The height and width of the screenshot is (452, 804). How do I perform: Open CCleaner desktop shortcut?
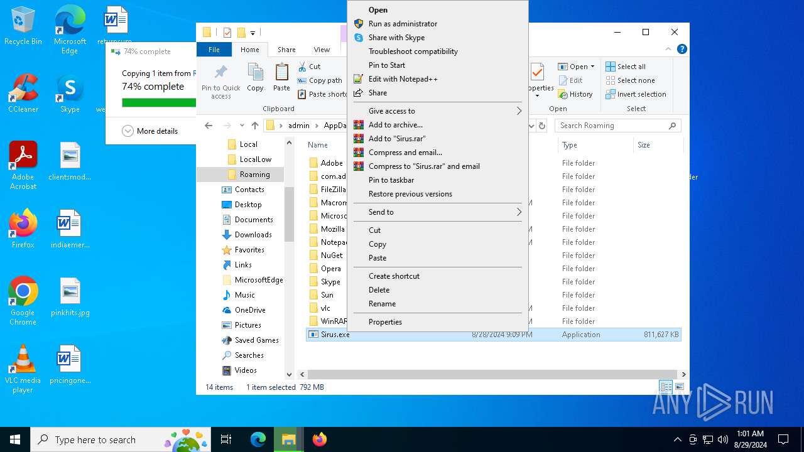(x=23, y=93)
